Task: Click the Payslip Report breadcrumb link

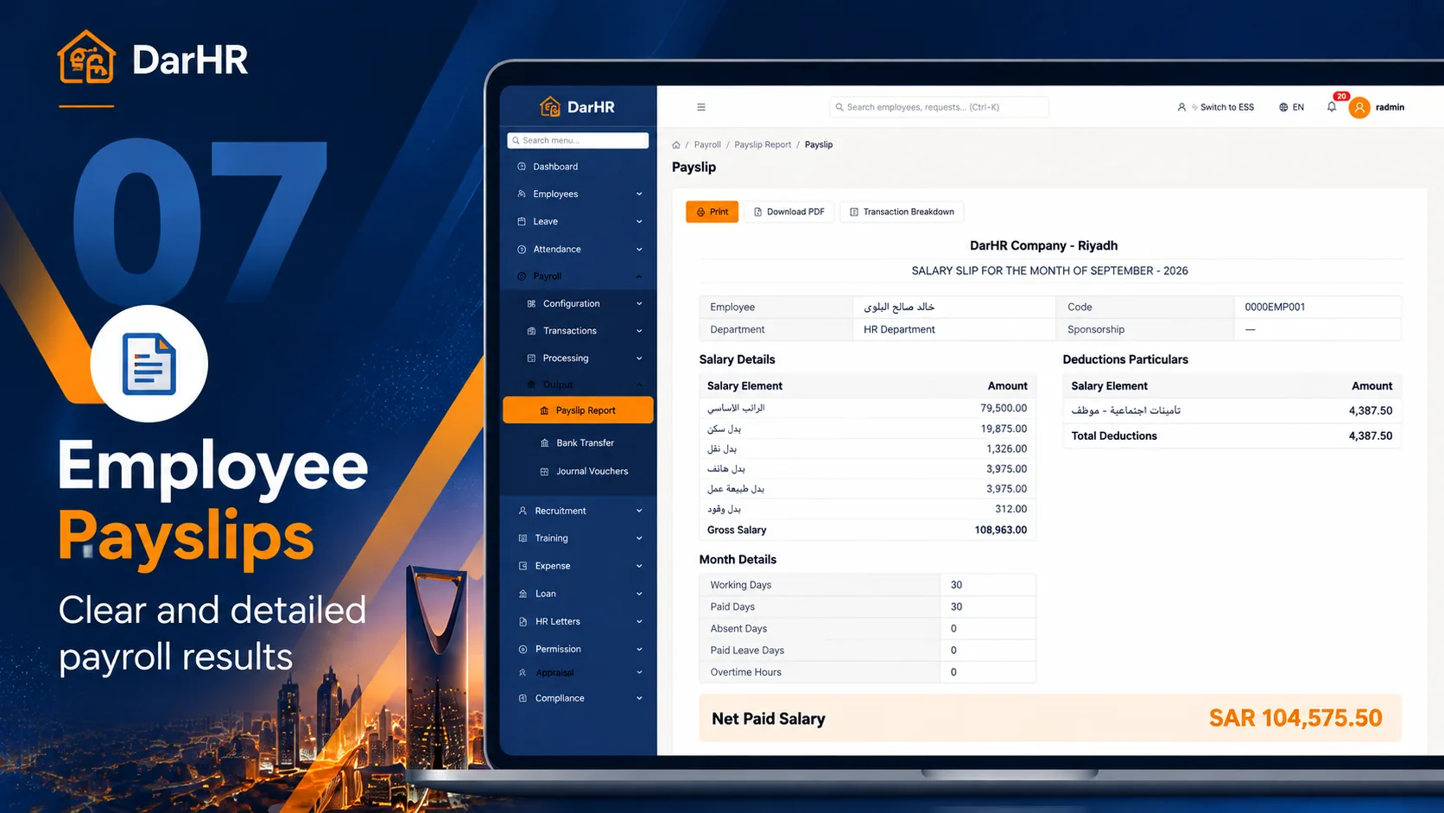Action: coord(763,145)
